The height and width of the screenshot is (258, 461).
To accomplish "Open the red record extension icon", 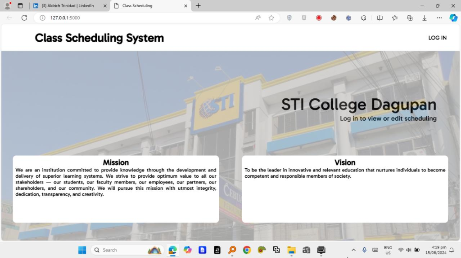I will [x=319, y=18].
